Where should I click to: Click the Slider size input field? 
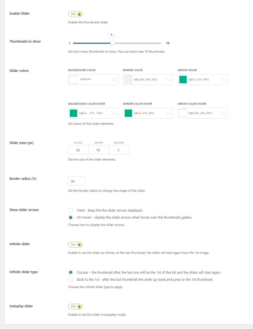[x=78, y=150]
